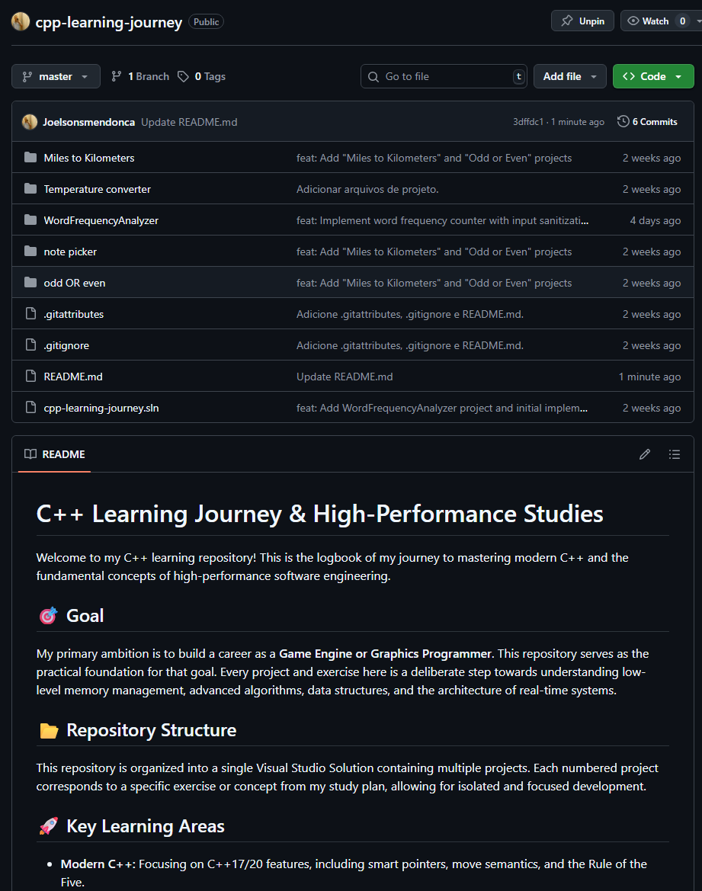Click the Goal heading in the README
The image size is (702, 891).
tap(85, 616)
